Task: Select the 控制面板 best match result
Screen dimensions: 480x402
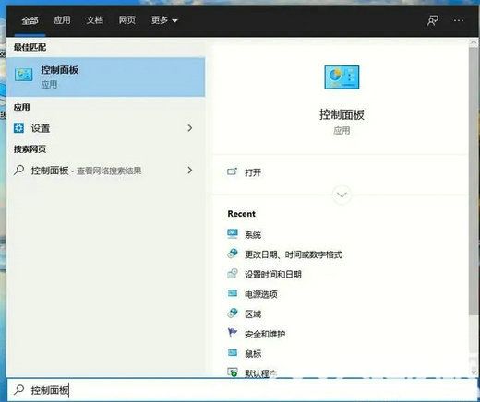Action: 106,77
